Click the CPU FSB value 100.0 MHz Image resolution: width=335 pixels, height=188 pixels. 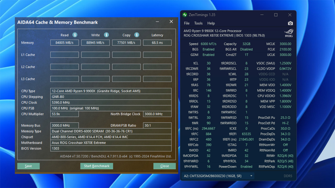click(x=111, y=108)
